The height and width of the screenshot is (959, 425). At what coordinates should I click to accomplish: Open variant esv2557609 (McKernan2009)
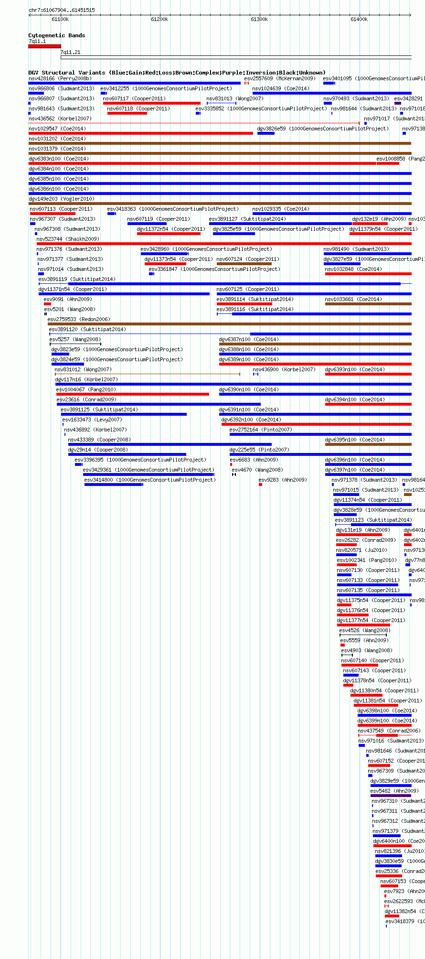tap(280, 78)
